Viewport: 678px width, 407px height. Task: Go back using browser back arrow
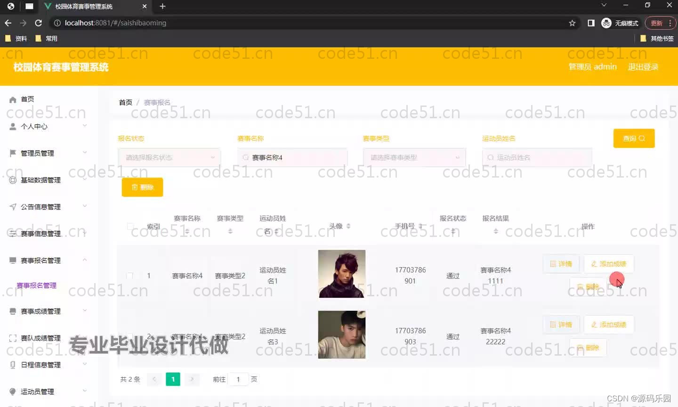8,23
